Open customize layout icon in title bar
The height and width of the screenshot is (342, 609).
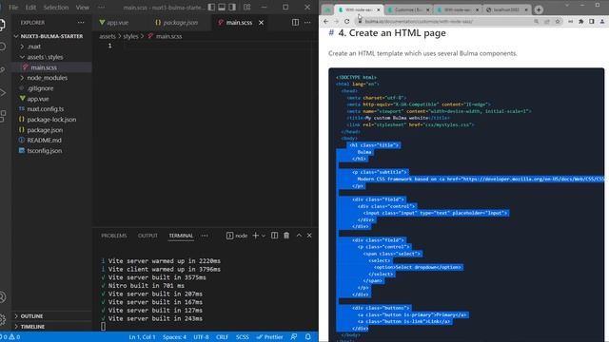tap(247, 7)
